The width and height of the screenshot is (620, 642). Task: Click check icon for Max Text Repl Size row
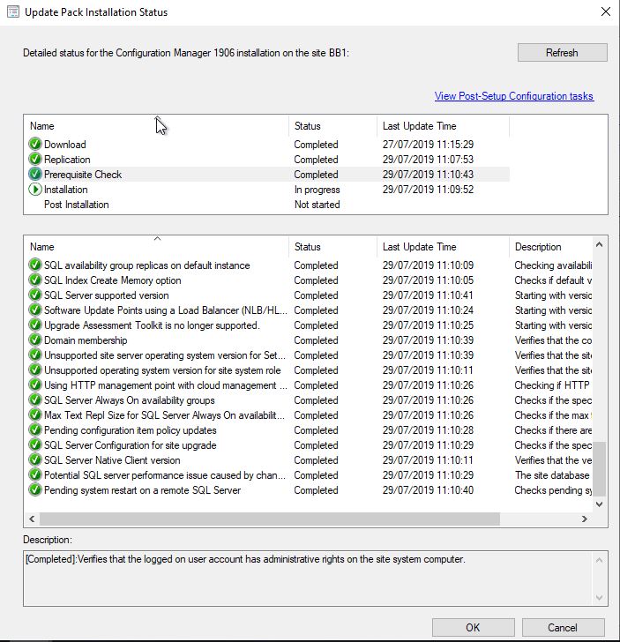(x=35, y=415)
